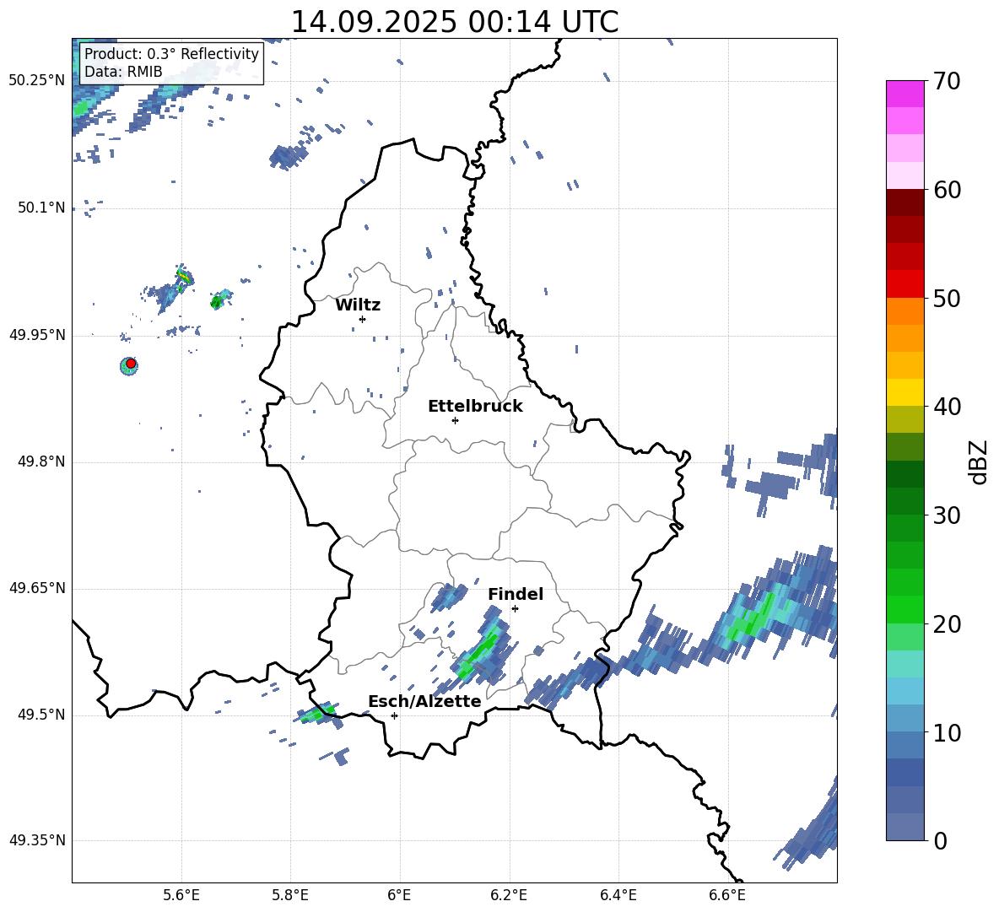Click the 49.5°N latitude label

tap(41, 715)
